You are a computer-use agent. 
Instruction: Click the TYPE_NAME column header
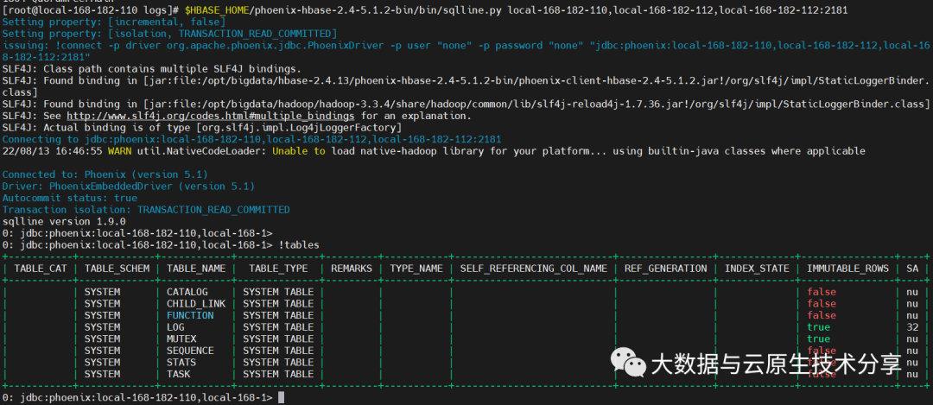click(416, 269)
